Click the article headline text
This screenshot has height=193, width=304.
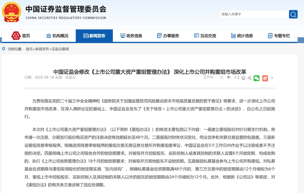(x=150, y=72)
